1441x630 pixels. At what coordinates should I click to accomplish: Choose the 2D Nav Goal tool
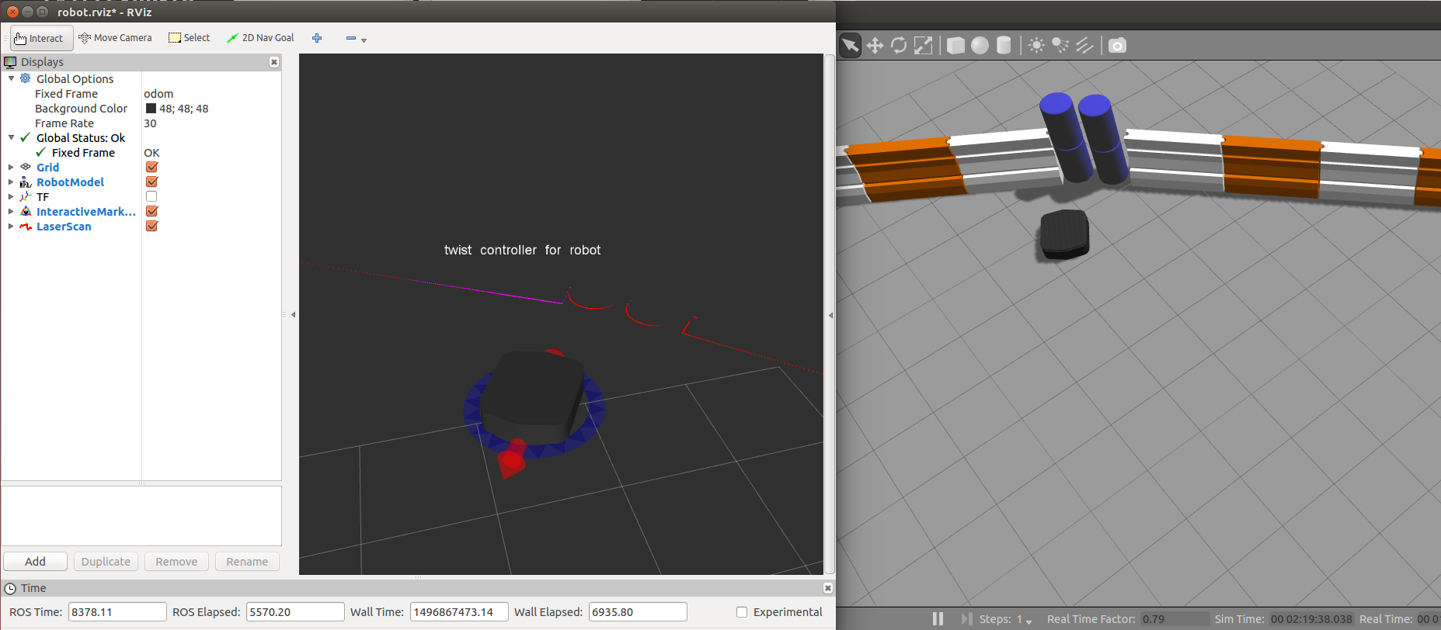click(260, 38)
